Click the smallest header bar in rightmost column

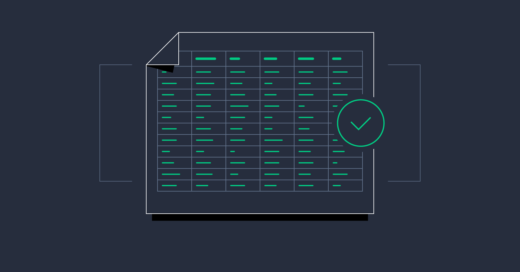pyautogui.click(x=336, y=58)
